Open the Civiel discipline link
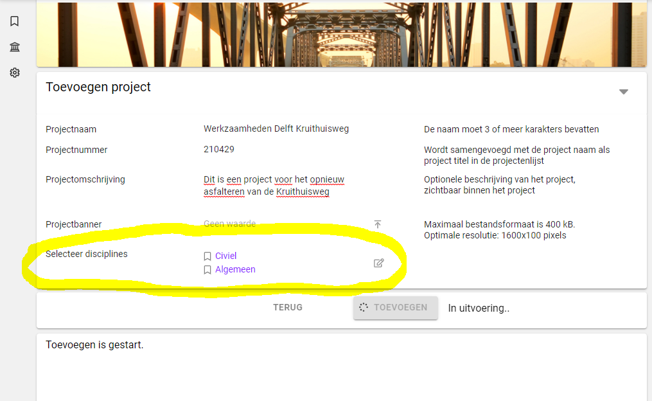This screenshot has height=401, width=652. 226,256
